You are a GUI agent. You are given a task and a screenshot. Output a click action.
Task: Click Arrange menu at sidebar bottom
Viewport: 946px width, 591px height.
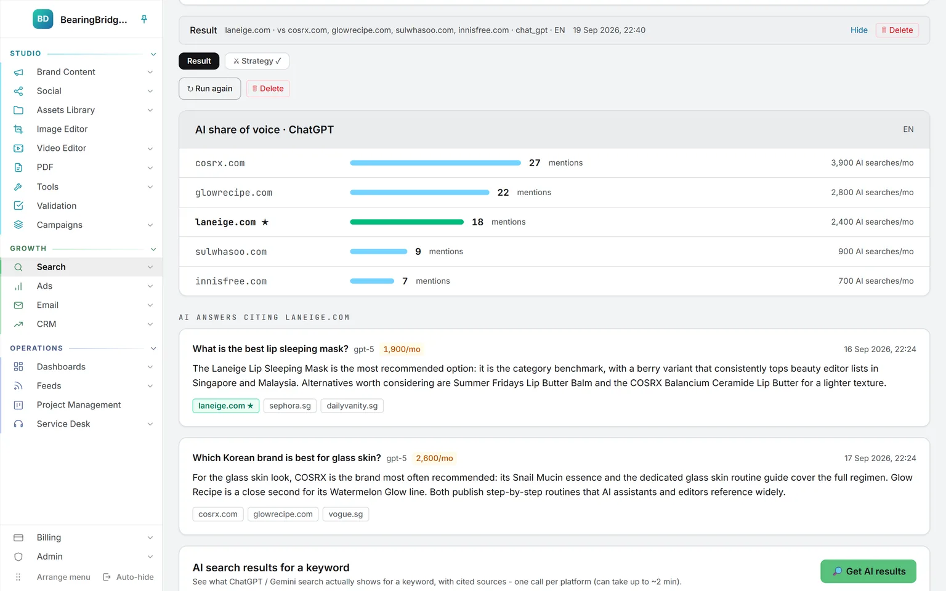point(63,577)
